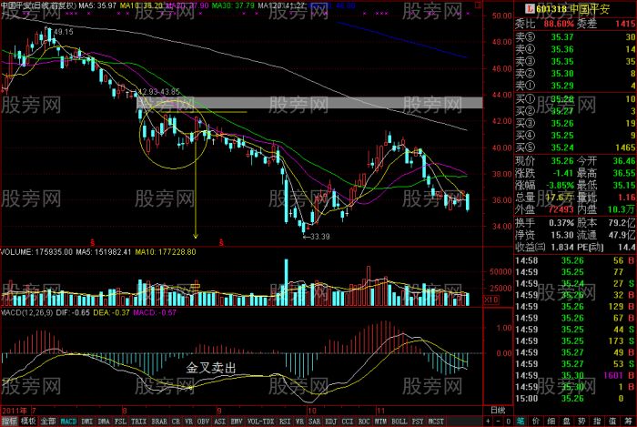Viewport: 637px width, 427px height.
Task: Click the 委比 value 88.60%
Action: [559, 24]
